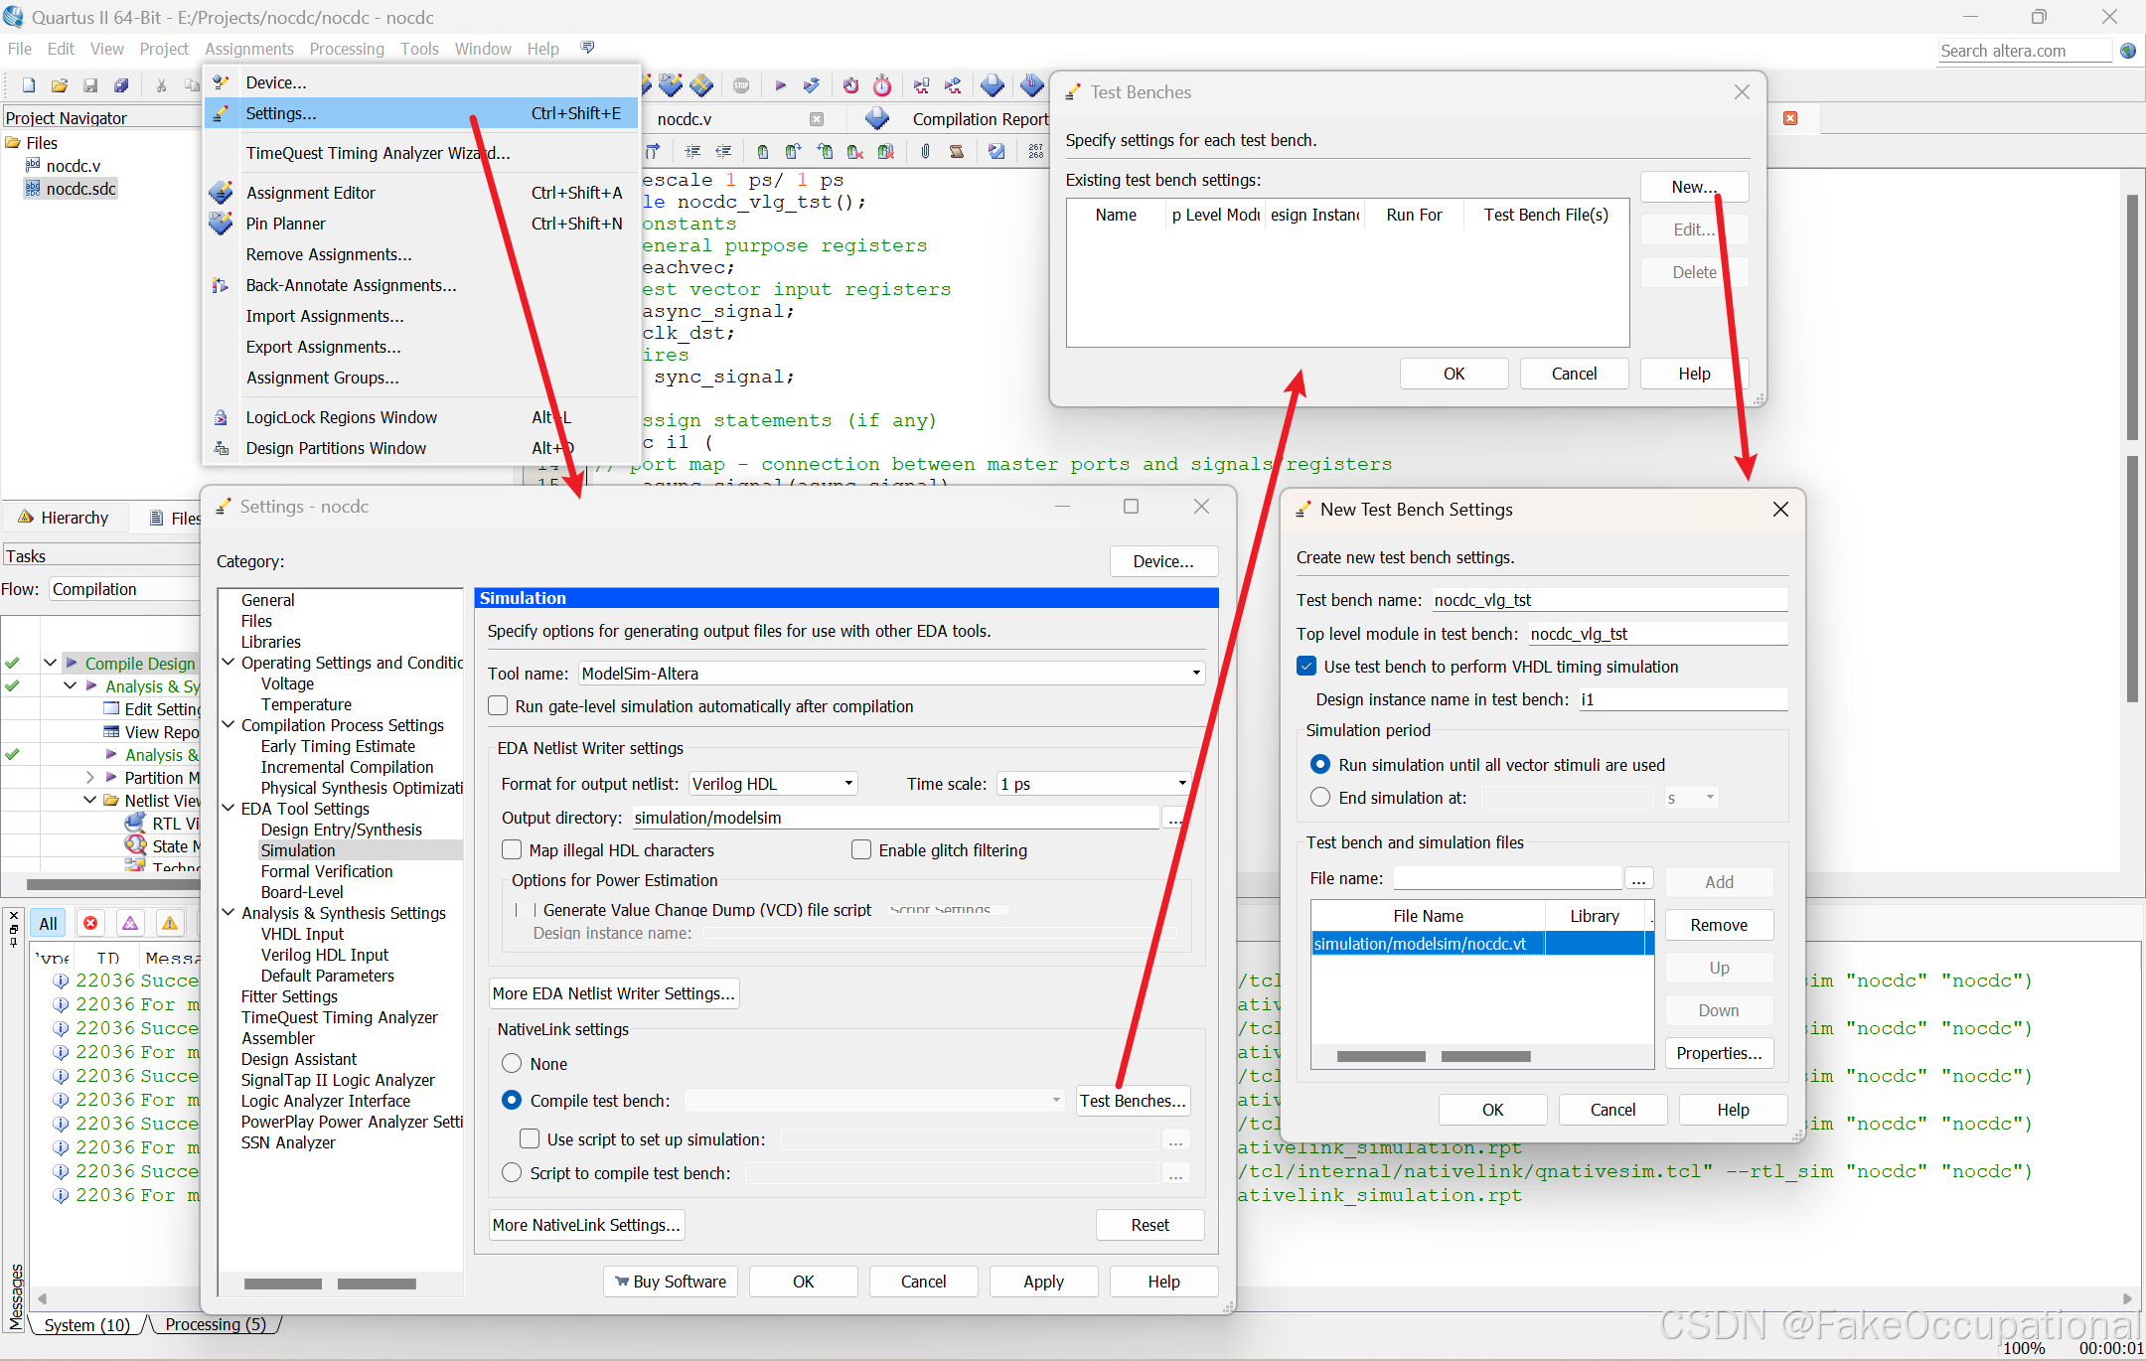Click the Start Compilation play icon

[781, 86]
